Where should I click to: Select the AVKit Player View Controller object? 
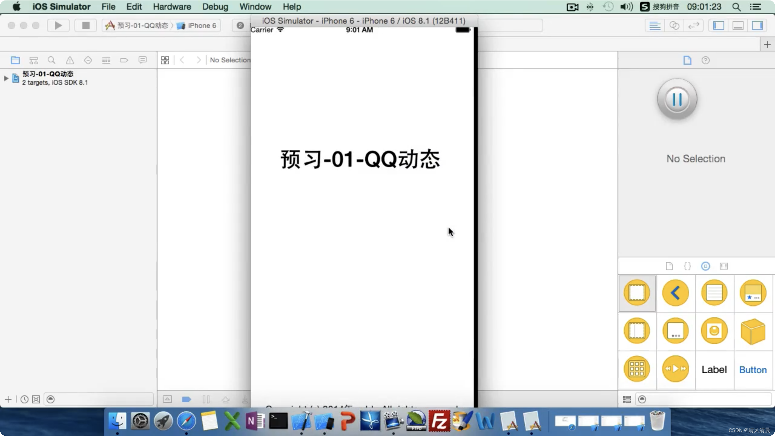tap(675, 369)
